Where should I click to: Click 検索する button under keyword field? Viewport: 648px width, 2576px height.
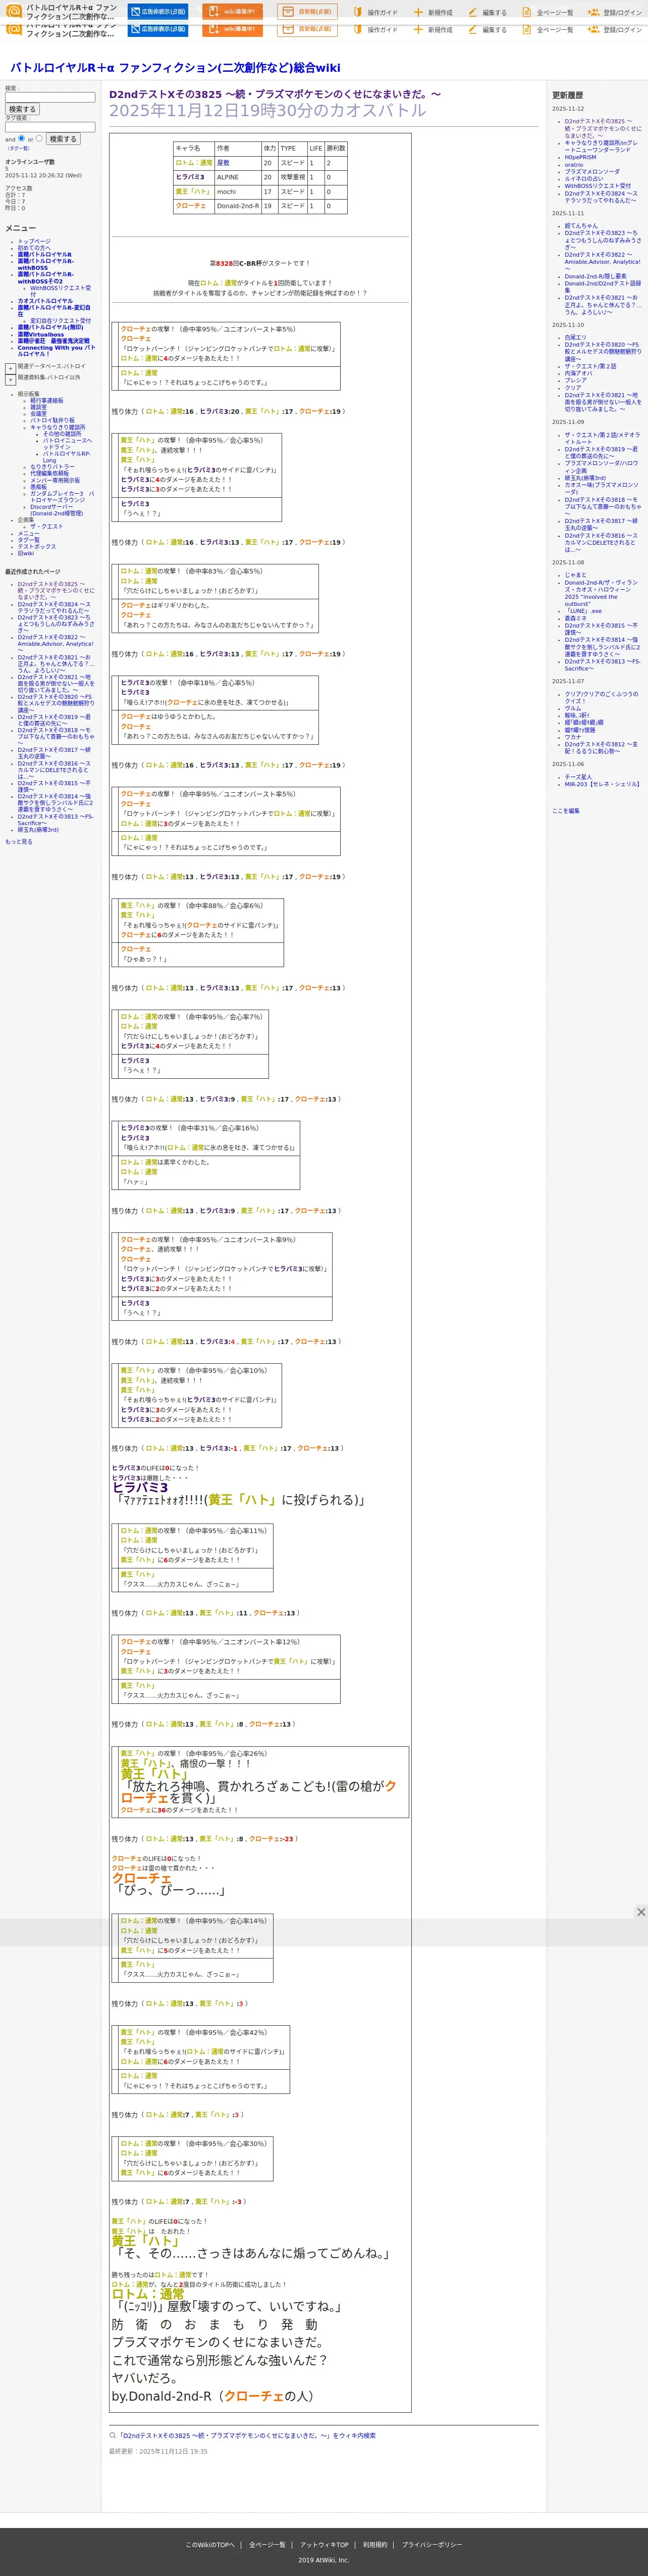(22, 109)
